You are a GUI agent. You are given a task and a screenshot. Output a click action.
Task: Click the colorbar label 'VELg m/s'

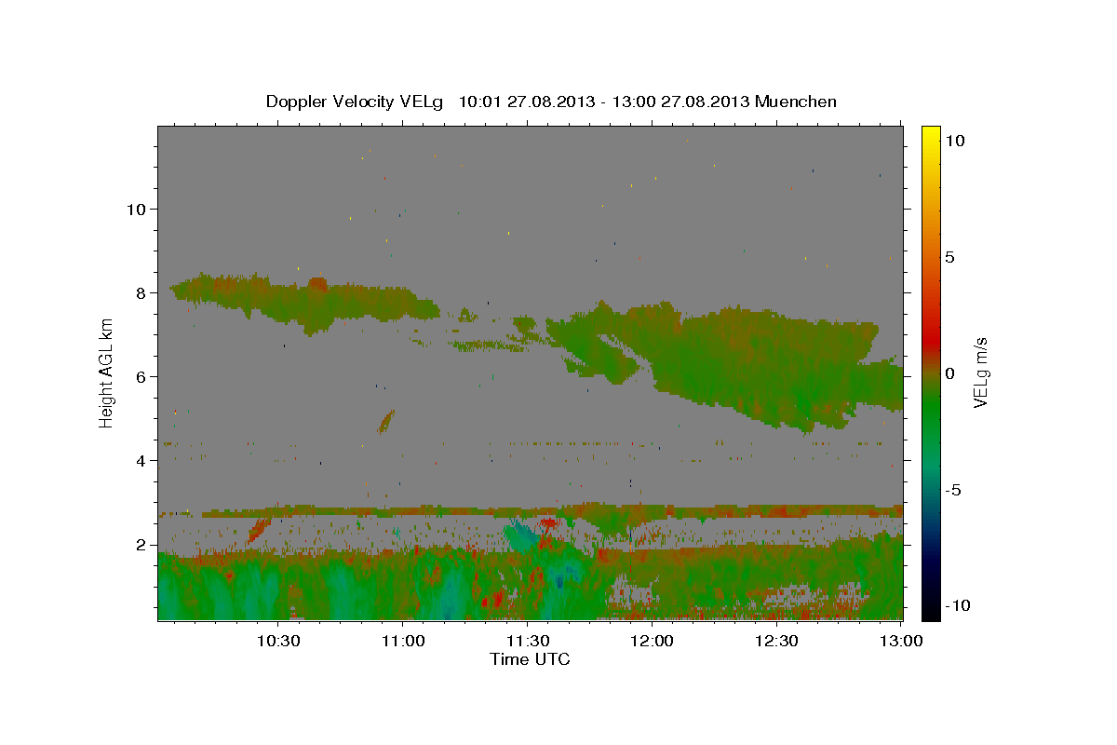coord(980,372)
